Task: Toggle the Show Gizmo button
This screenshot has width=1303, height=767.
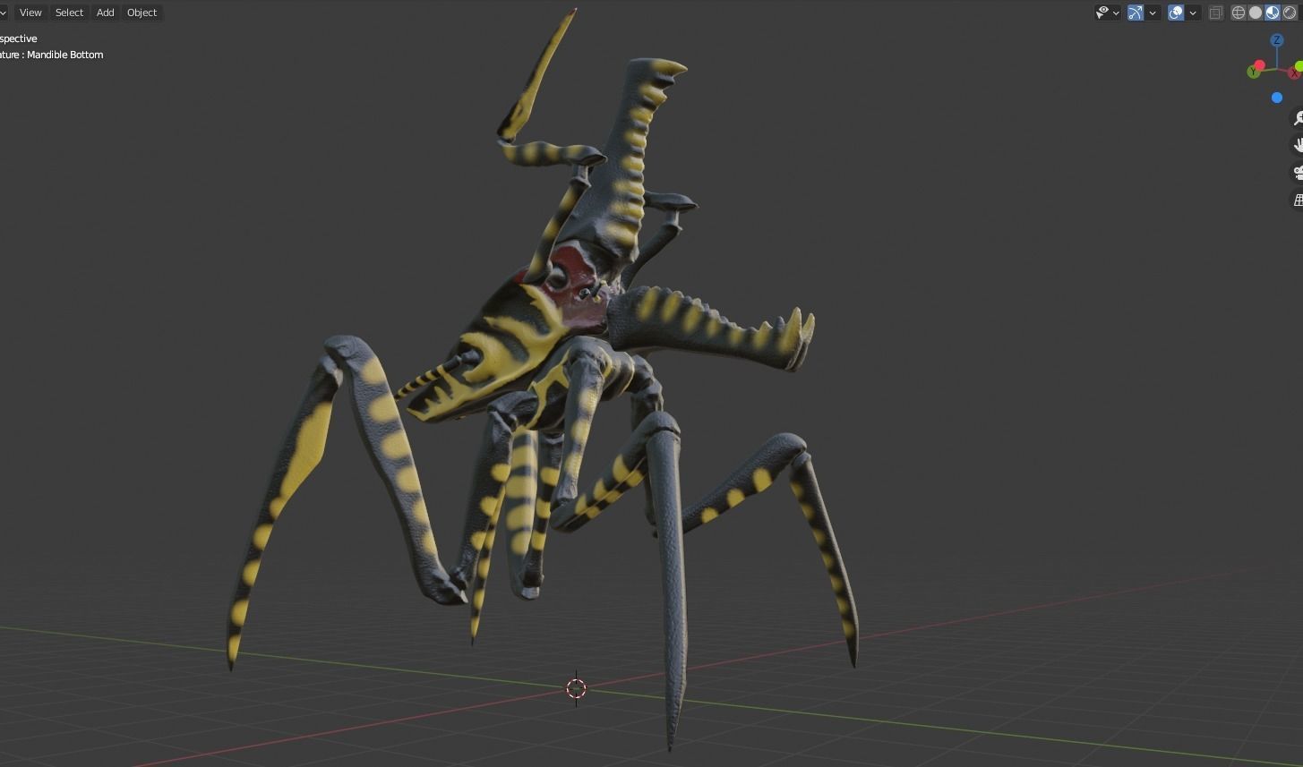Action: click(x=1136, y=13)
